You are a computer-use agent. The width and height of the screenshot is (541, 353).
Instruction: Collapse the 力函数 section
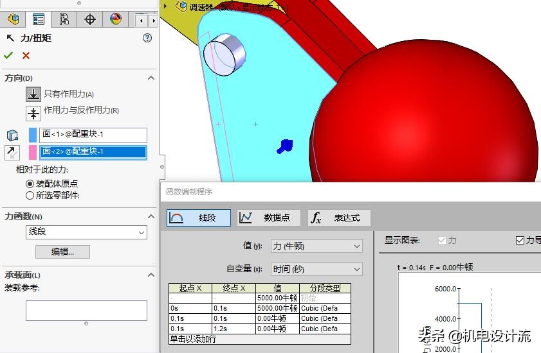(x=151, y=216)
